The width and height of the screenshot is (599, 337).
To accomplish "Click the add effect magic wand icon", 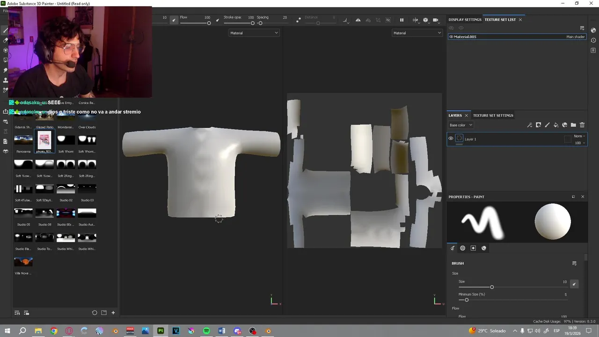I will 530,125.
